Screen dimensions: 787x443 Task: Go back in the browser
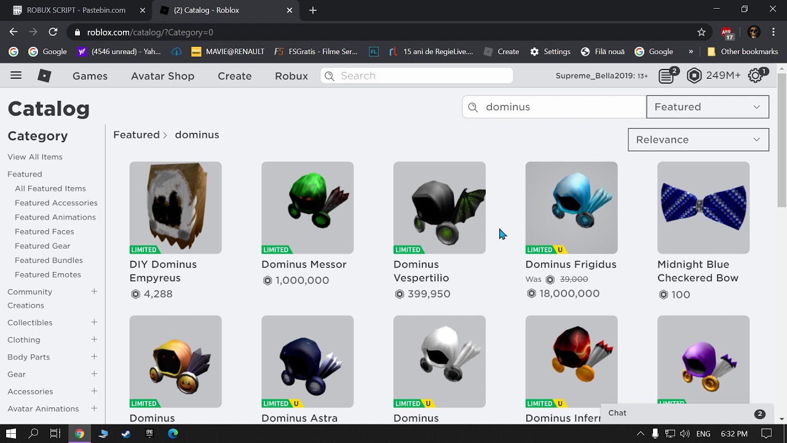(x=14, y=32)
